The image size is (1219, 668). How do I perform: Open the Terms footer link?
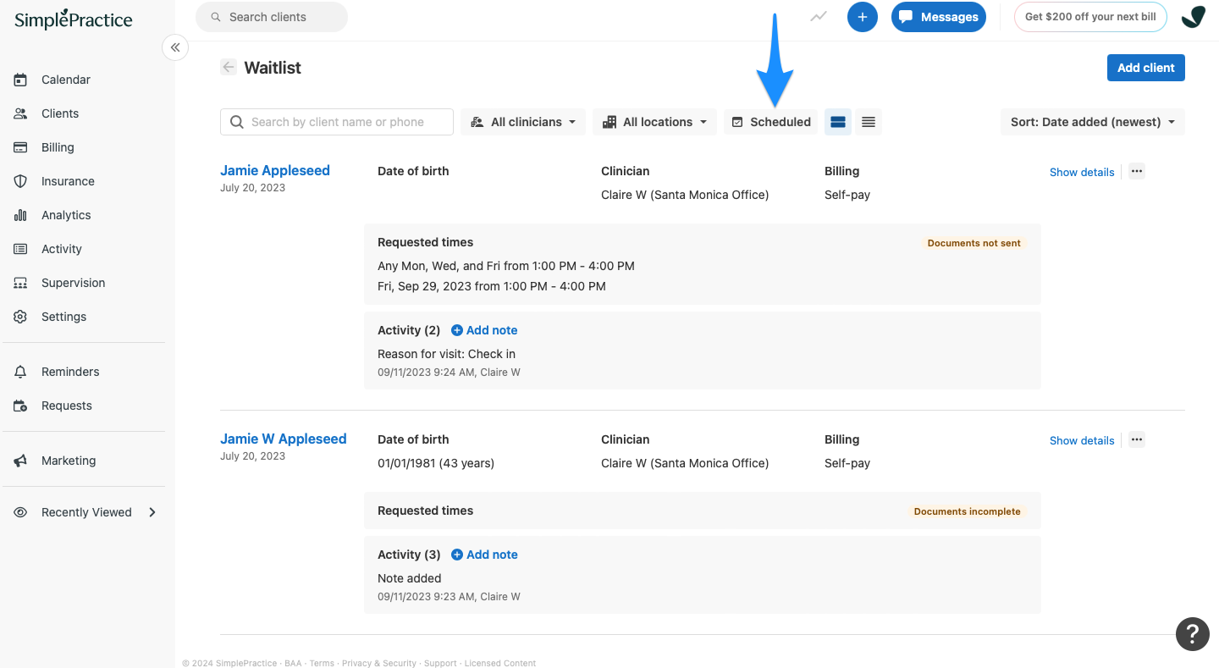click(322, 663)
